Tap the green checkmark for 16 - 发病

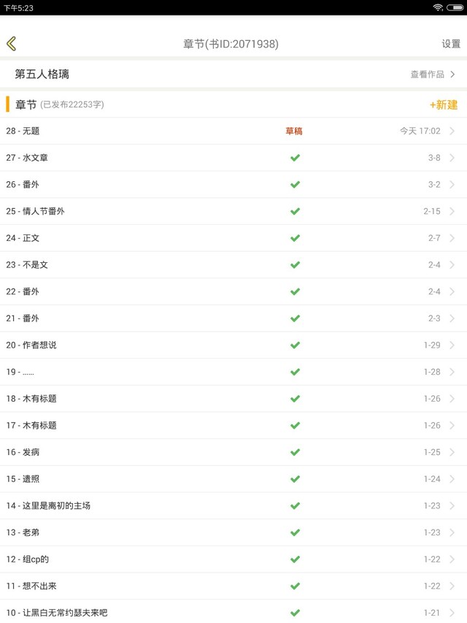coord(295,452)
